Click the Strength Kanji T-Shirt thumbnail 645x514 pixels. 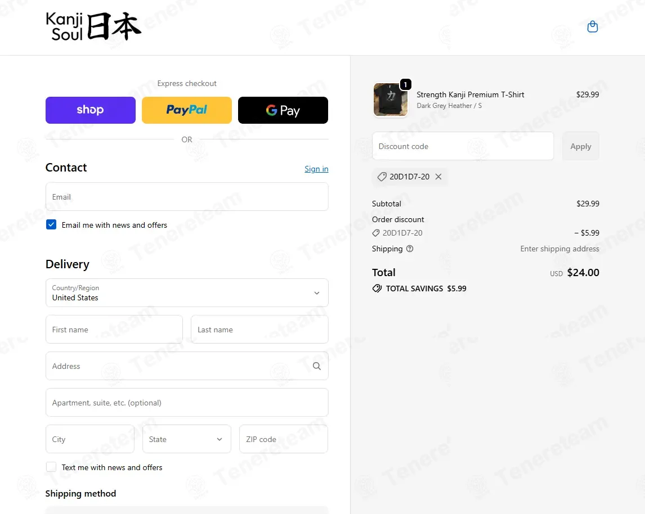coord(391,100)
